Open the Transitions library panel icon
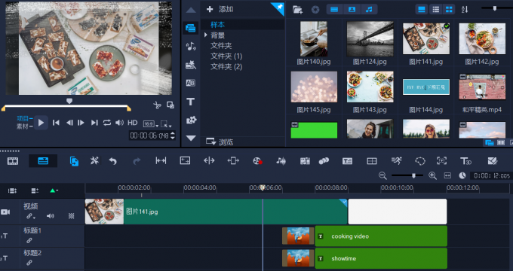Screen dimensions: 513x271 coord(191,65)
